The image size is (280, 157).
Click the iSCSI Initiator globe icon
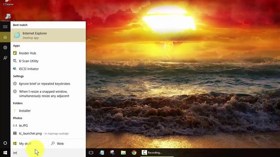[x=15, y=69]
